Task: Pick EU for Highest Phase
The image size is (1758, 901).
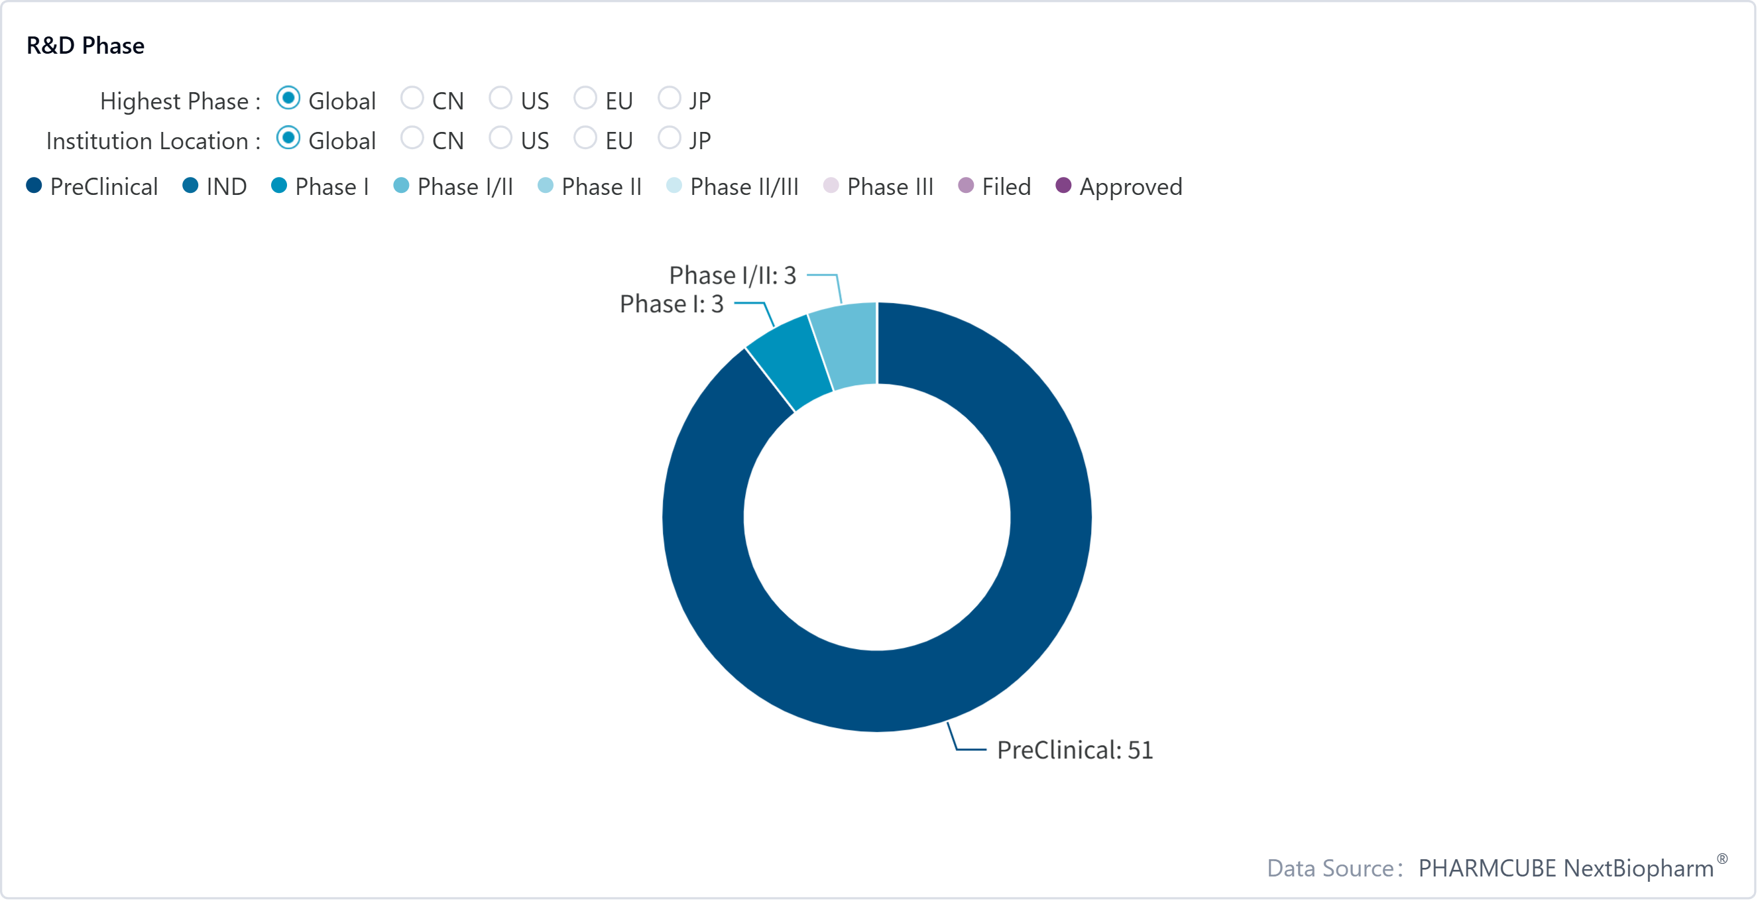Action: click(585, 99)
